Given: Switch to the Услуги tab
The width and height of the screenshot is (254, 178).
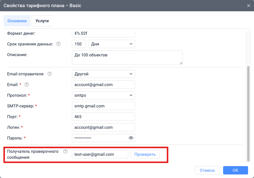Looking at the screenshot, I should click(42, 21).
